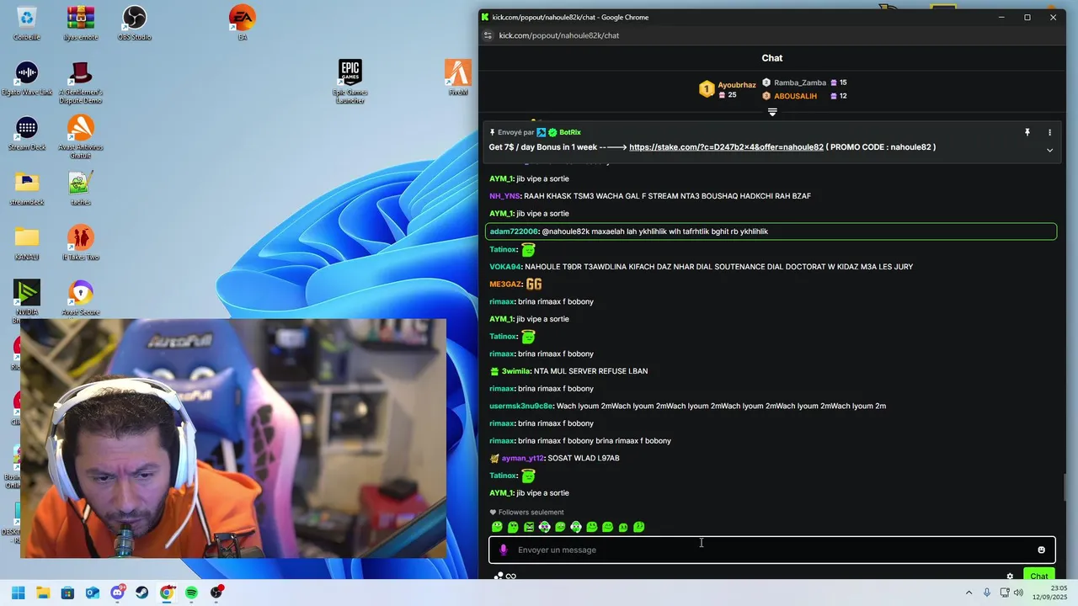Open the NAHALI folder on desktop

pos(27,243)
